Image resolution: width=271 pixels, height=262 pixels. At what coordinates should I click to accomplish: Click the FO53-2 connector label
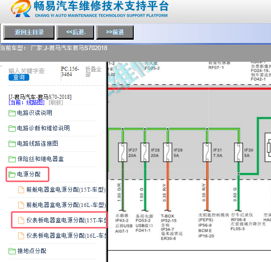143,221
